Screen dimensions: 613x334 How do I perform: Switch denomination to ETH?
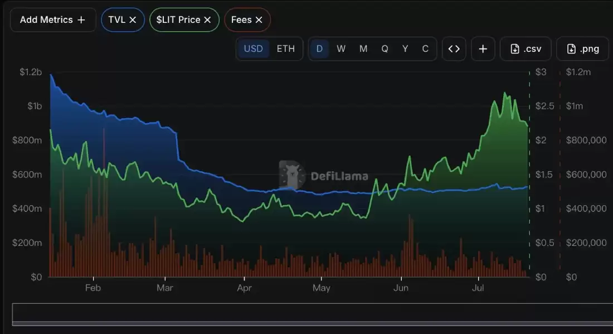coord(286,49)
